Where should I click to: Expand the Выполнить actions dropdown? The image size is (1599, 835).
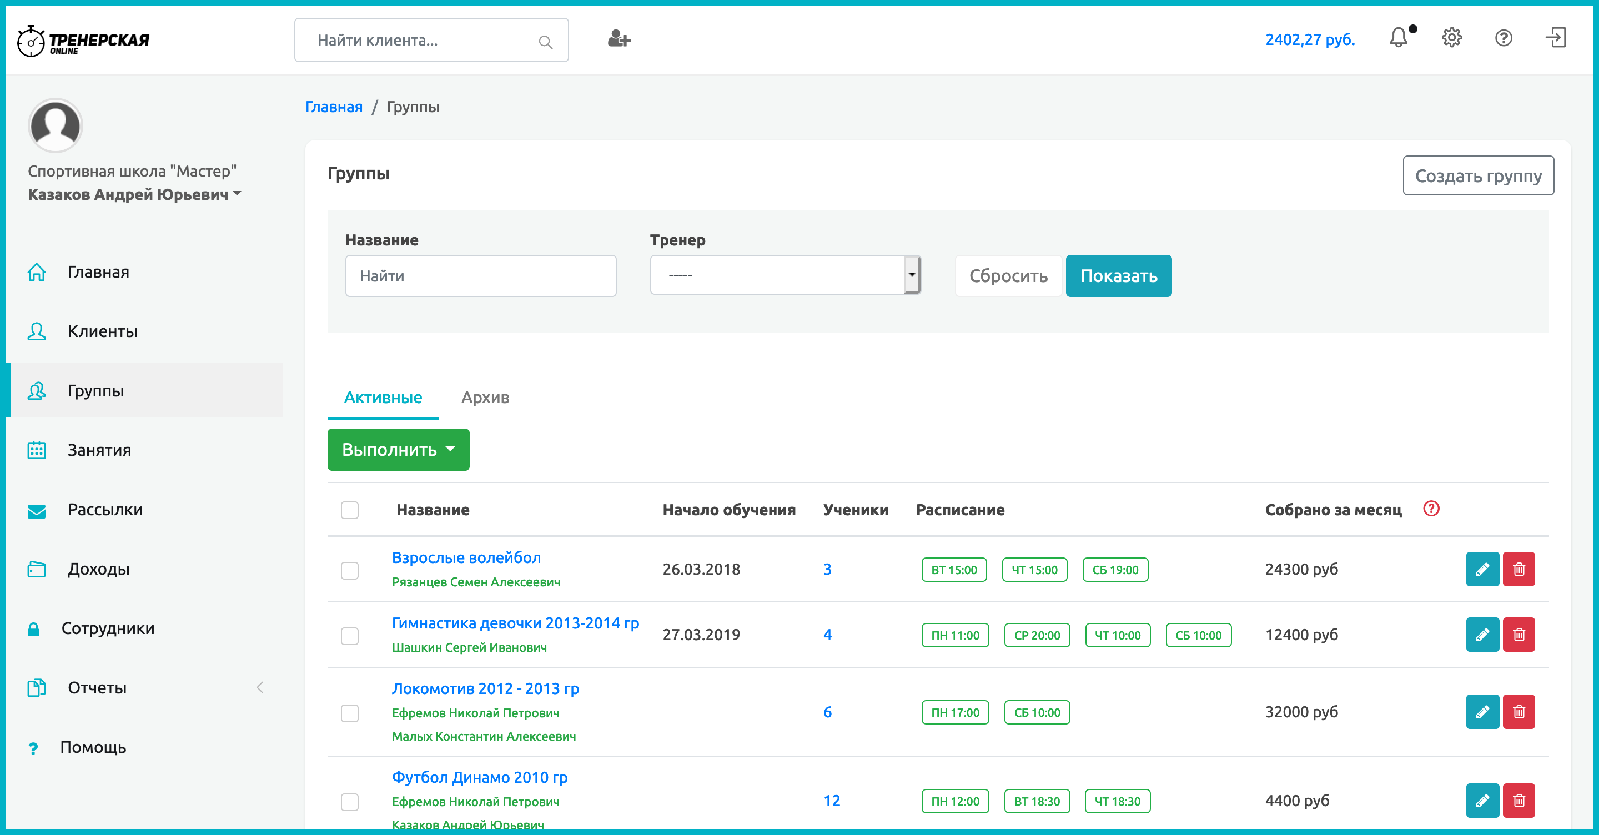coord(398,450)
